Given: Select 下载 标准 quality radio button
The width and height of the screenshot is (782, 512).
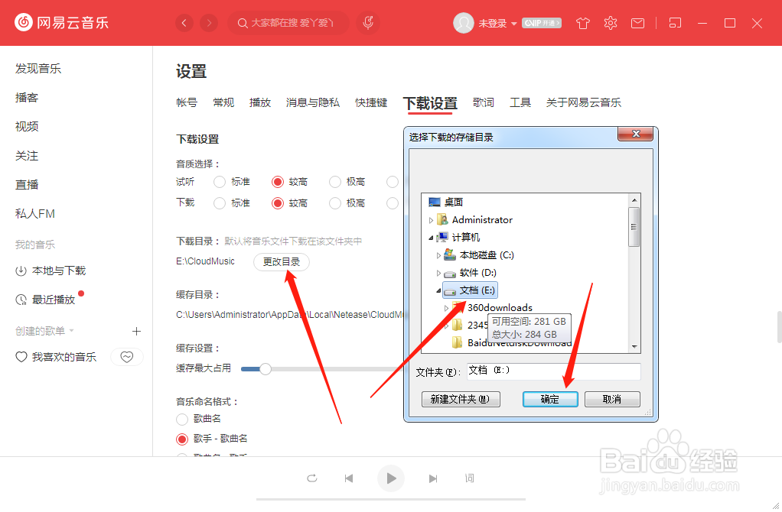Looking at the screenshot, I should tap(220, 203).
